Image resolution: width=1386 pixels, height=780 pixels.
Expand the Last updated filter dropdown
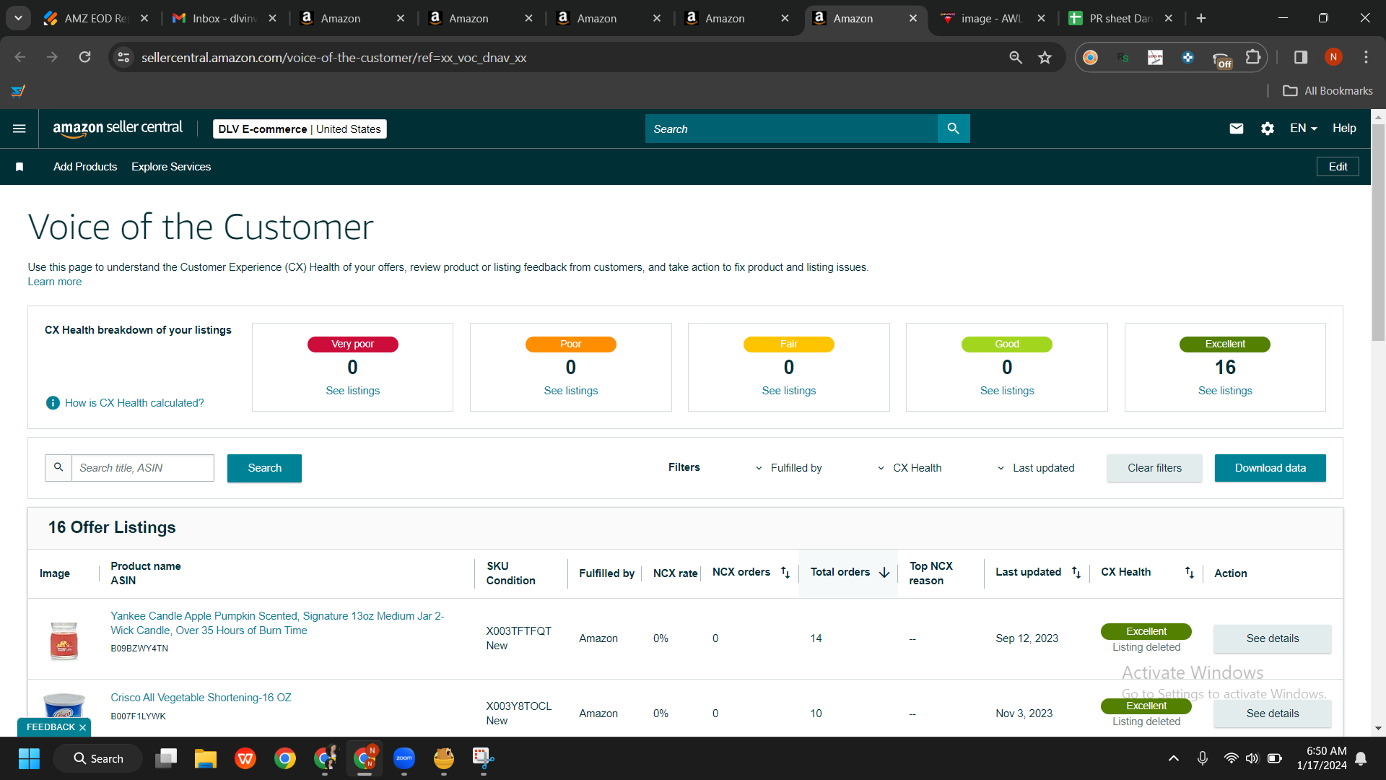click(x=1036, y=468)
